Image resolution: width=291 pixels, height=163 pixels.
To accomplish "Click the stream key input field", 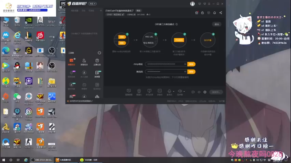I will click(x=166, y=72).
